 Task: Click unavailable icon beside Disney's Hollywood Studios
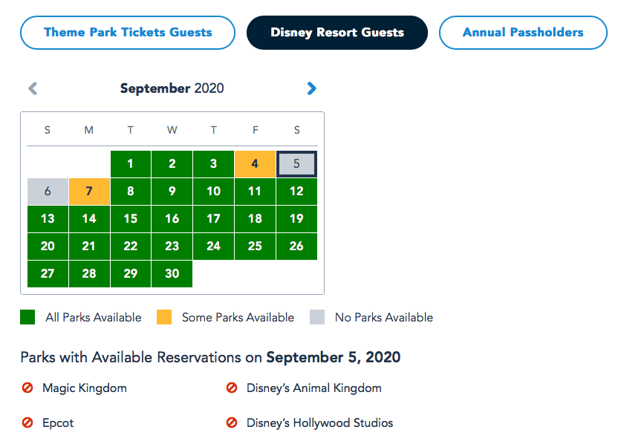(x=232, y=422)
